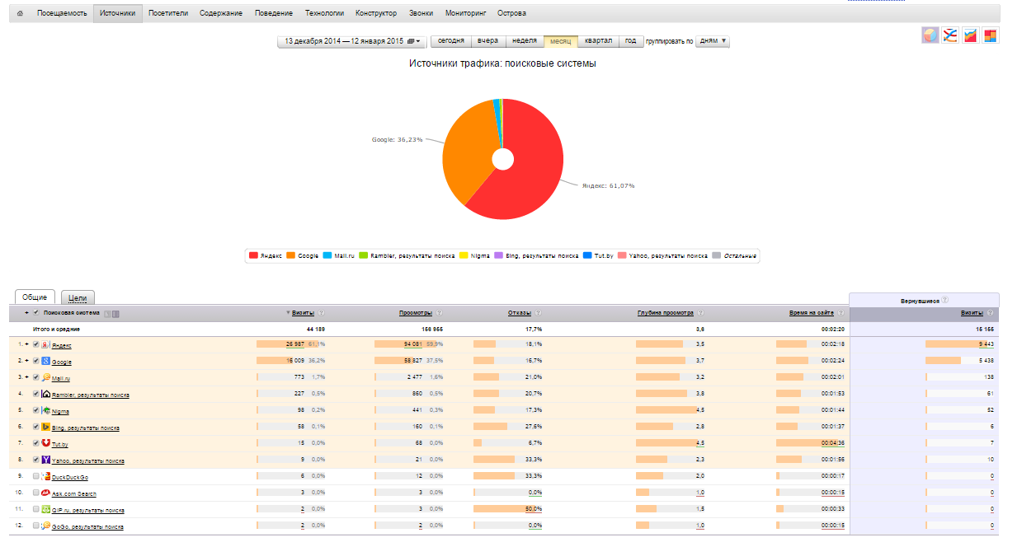This screenshot has height=547, width=1022.
Task: Click the help icon beside Отказы column
Action: pos(539,313)
